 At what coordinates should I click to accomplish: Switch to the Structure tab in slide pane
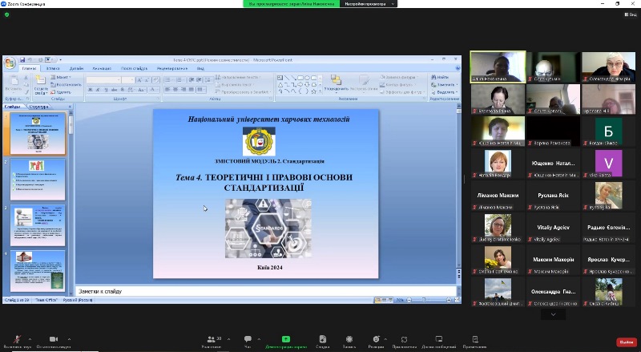click(38, 106)
